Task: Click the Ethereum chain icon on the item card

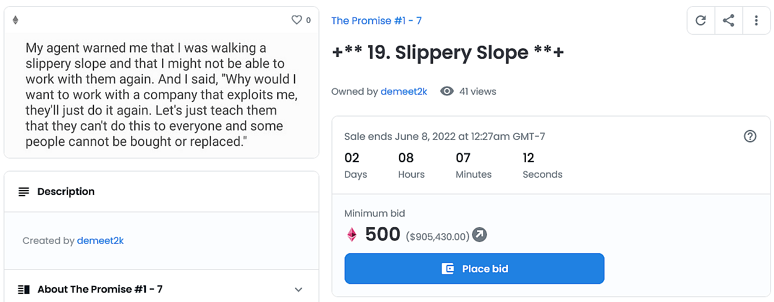Action: point(16,20)
